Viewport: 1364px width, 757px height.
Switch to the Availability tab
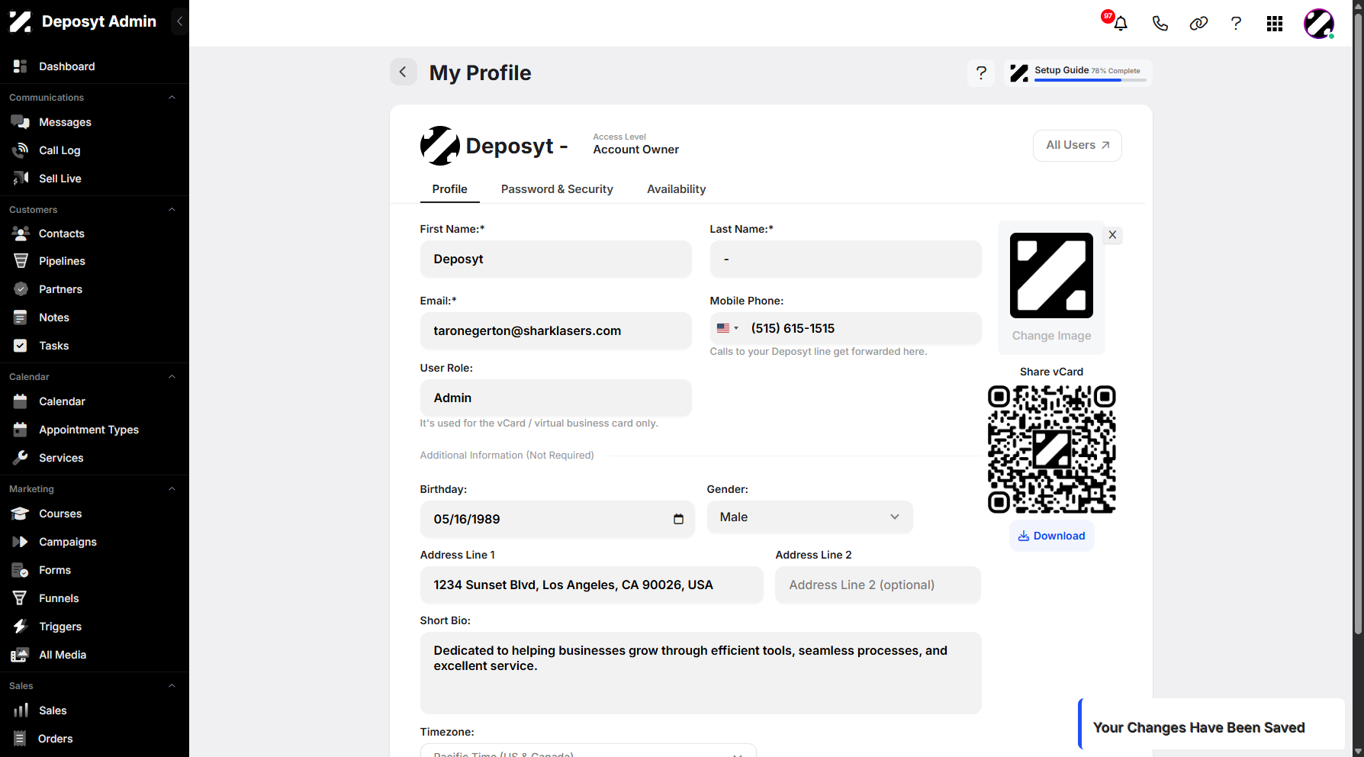[x=676, y=189]
